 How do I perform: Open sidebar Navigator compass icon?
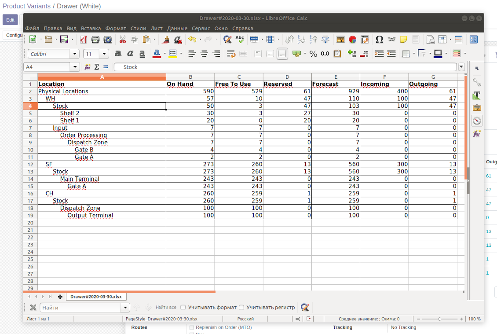point(477,121)
